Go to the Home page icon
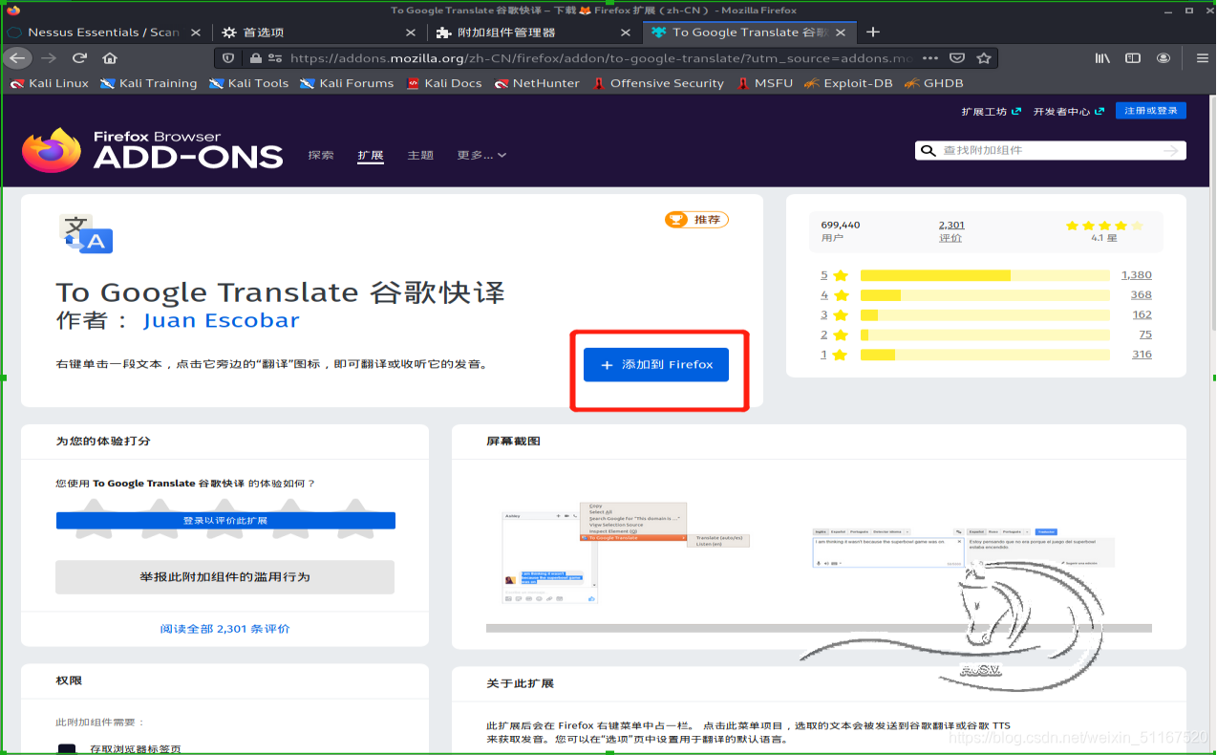Image resolution: width=1217 pixels, height=755 pixels. 110,58
